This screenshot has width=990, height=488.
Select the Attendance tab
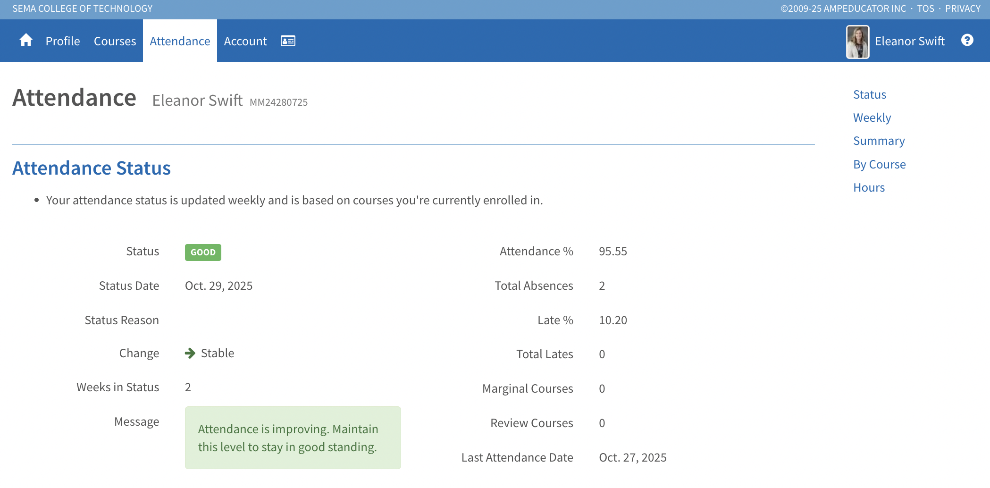pyautogui.click(x=180, y=41)
